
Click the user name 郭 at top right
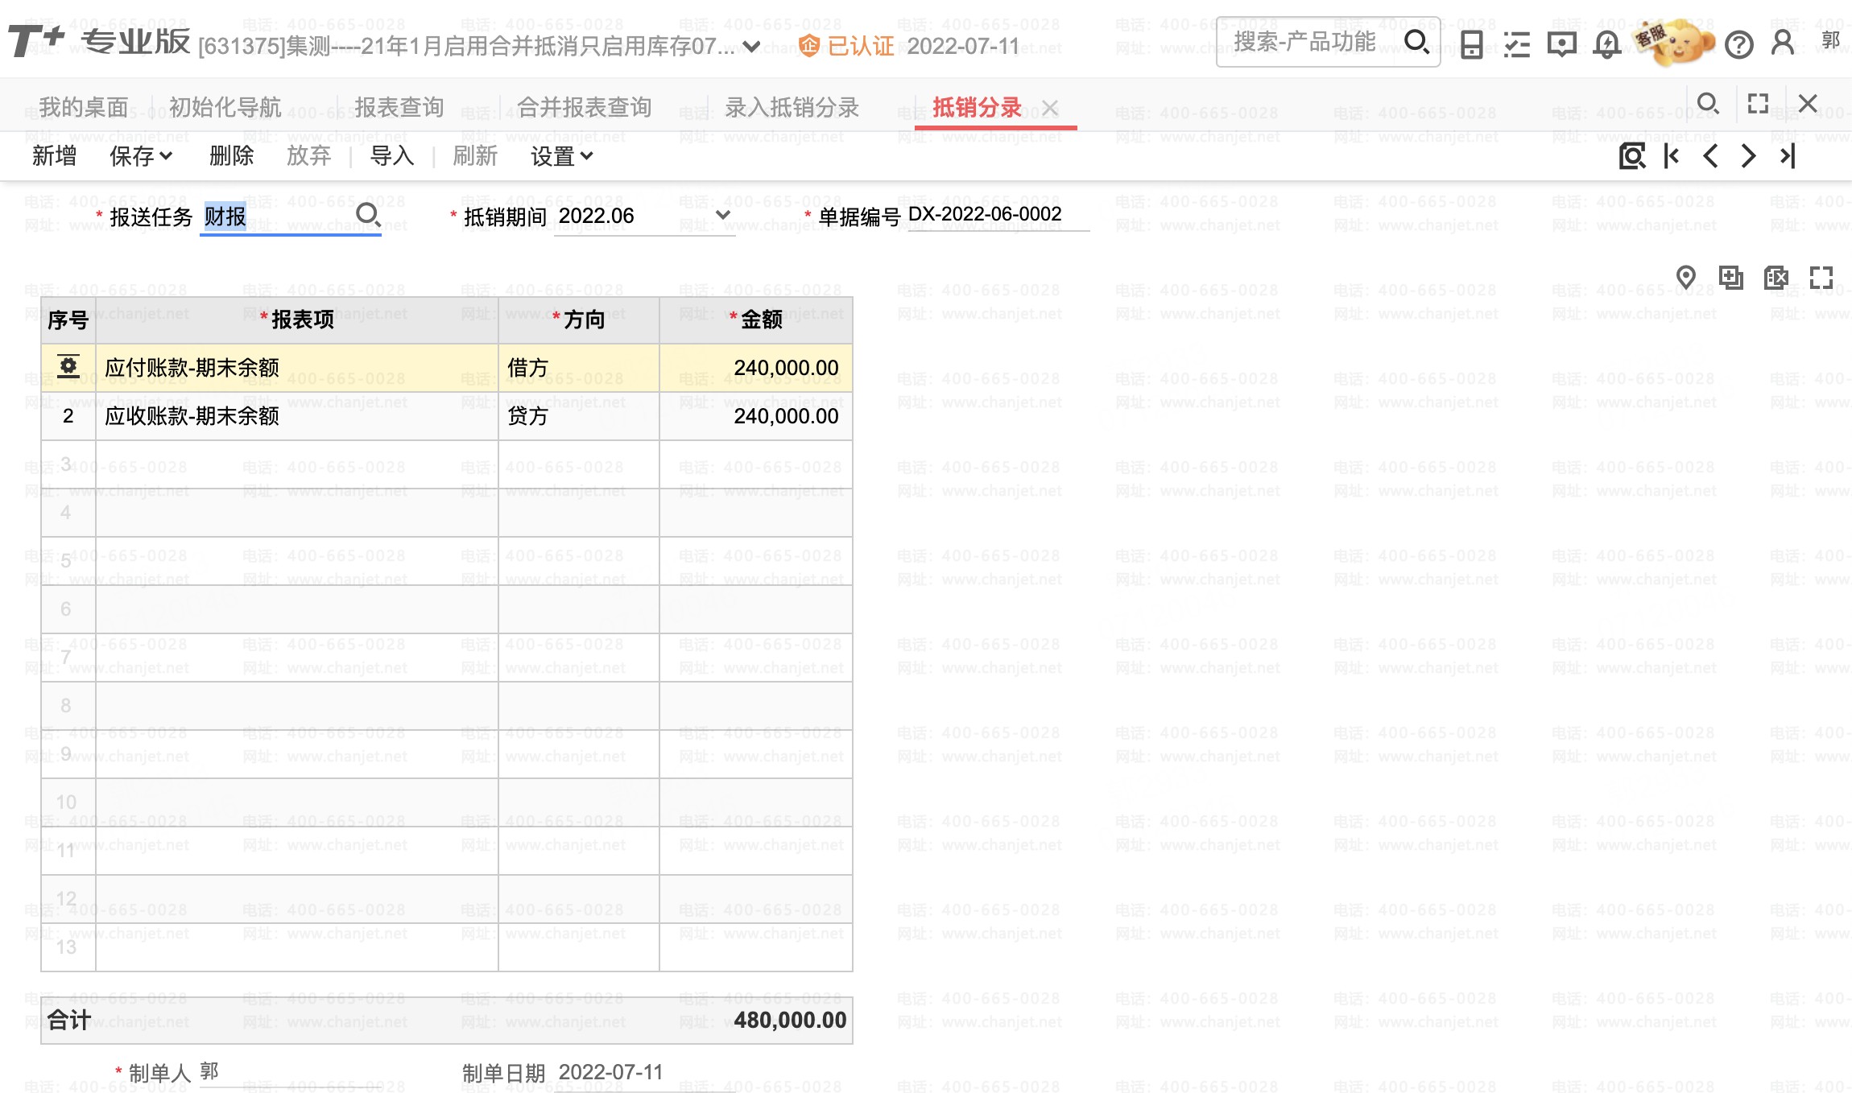coord(1830,41)
